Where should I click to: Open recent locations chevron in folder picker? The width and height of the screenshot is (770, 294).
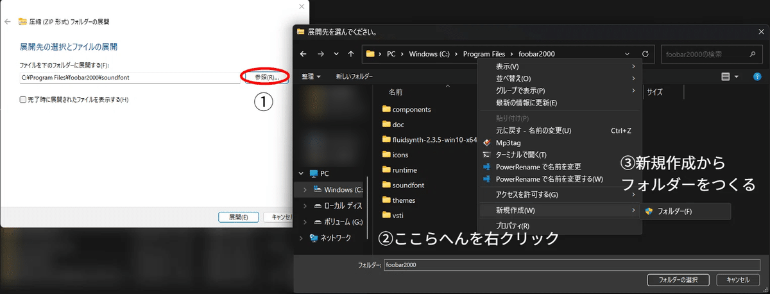click(336, 54)
